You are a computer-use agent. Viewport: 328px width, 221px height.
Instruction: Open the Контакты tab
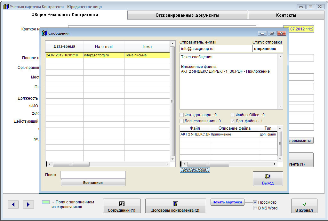286,15
